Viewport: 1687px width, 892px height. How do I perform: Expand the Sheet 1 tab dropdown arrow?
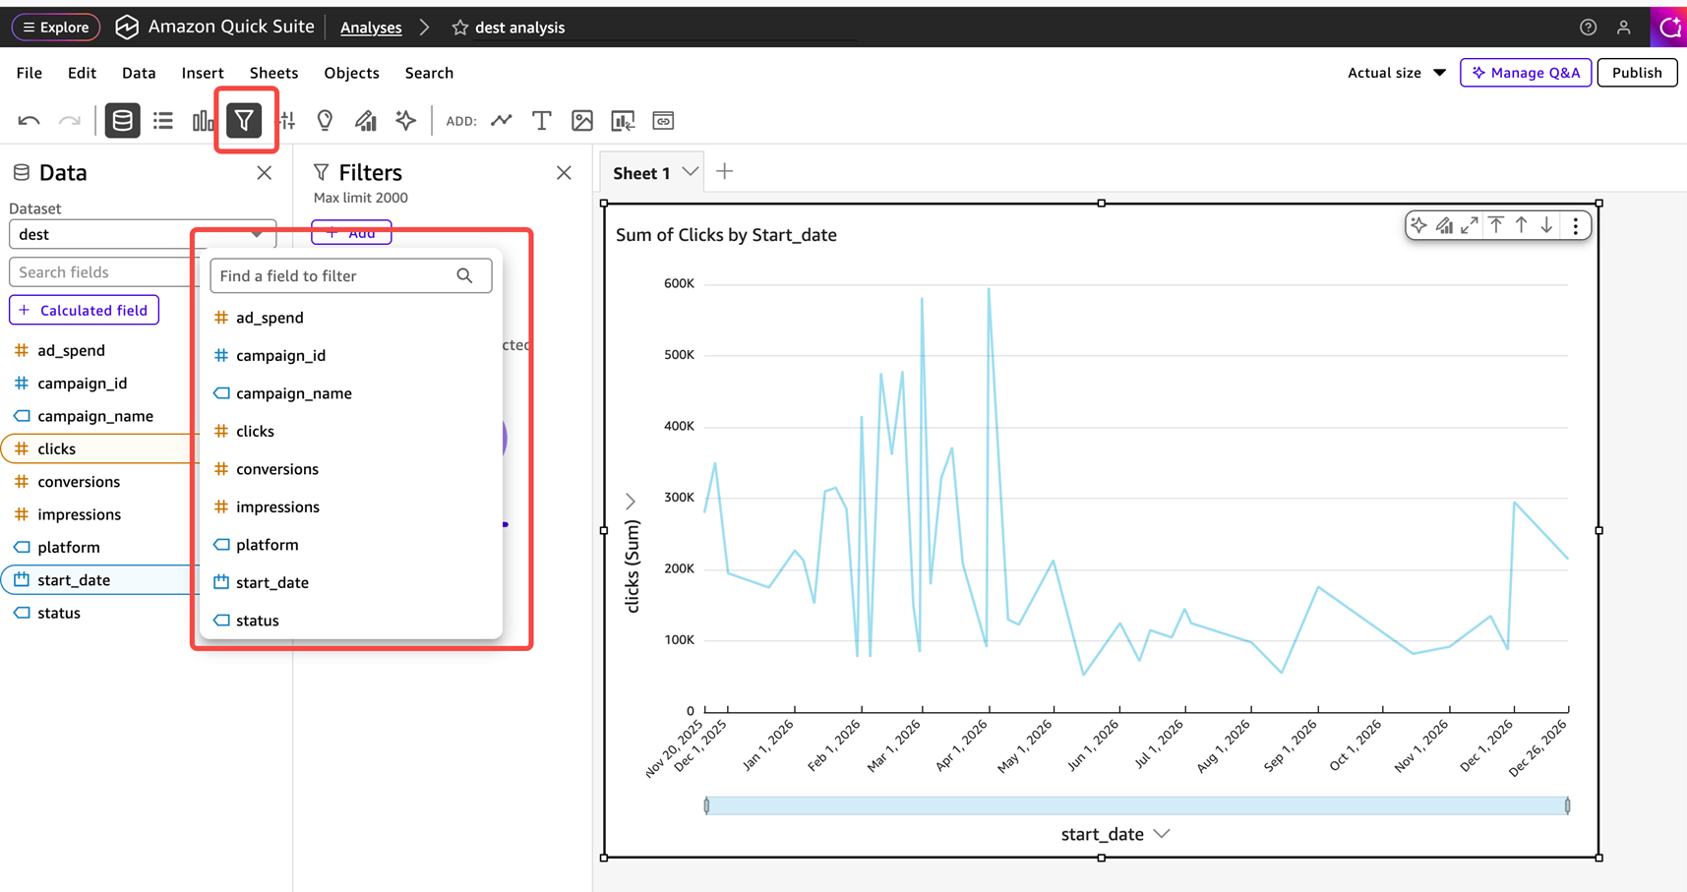(691, 172)
